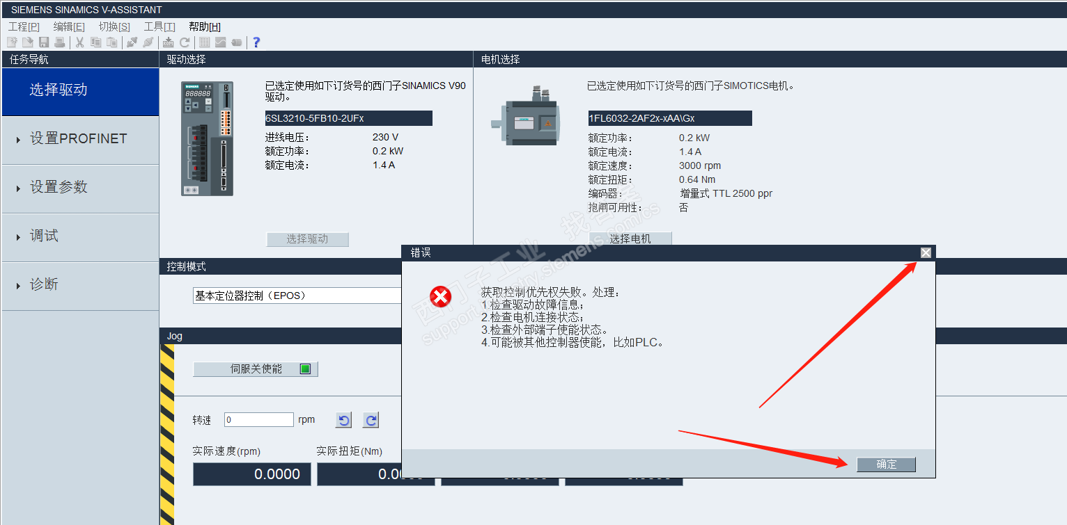Click the go-offline disconnect plug icon
The height and width of the screenshot is (525, 1067).
pos(148,42)
